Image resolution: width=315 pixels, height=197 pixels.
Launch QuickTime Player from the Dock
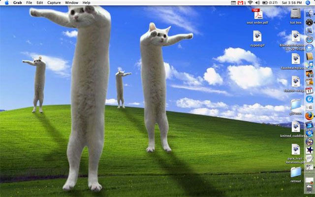[310, 99]
